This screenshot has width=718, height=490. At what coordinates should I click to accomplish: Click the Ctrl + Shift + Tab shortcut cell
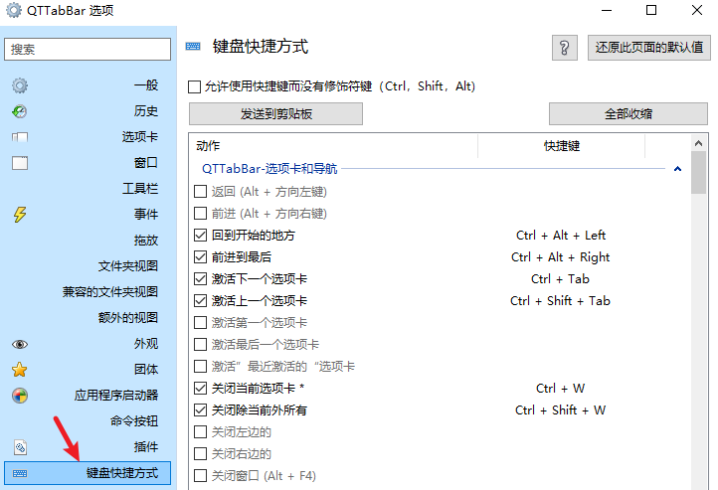pyautogui.click(x=560, y=301)
